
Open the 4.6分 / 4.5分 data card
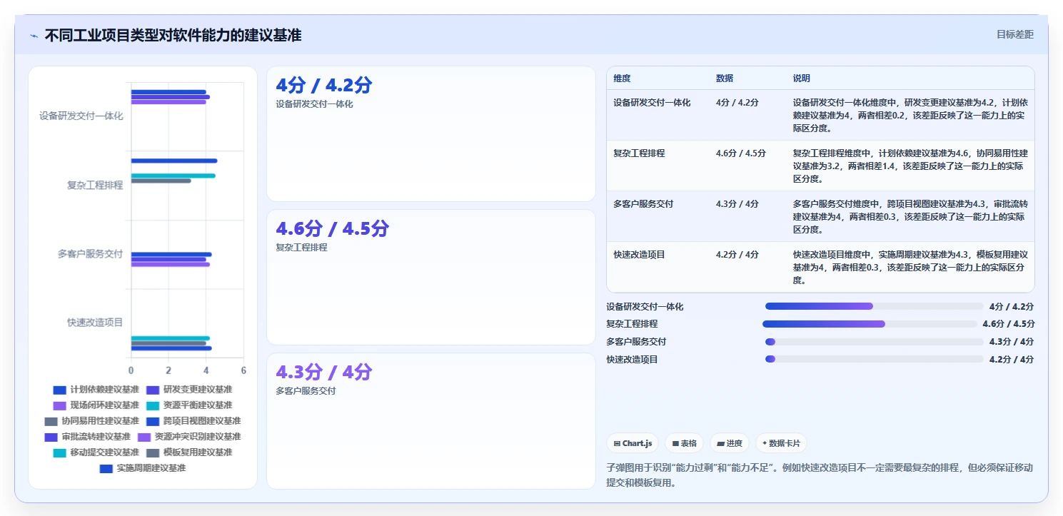click(430, 277)
